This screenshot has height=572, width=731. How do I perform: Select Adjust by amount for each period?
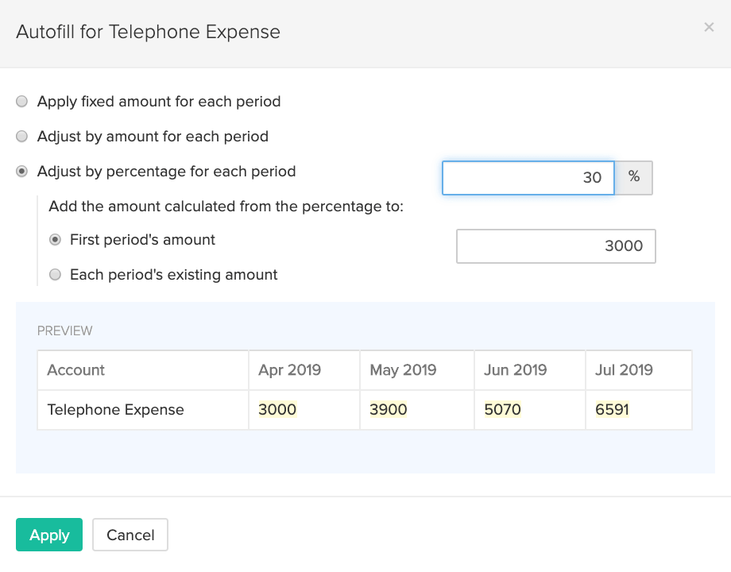point(22,137)
